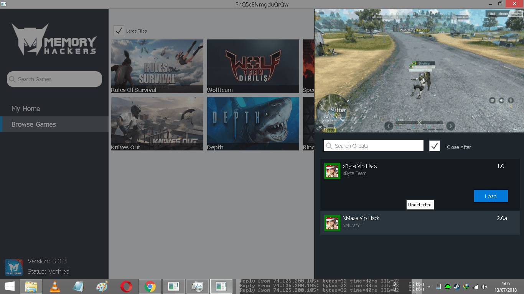Screen dimensions: 524x294
Task: Click the Steam tray icon
Action: [456, 286]
